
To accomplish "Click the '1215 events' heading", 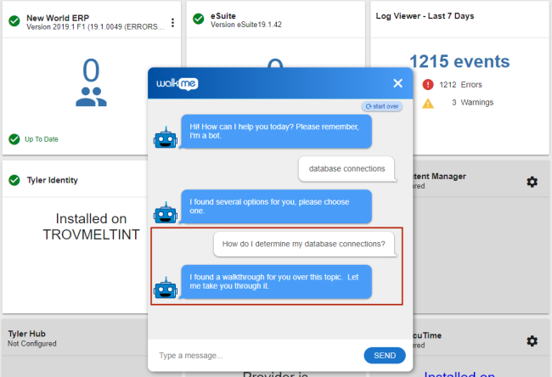I will pos(459,61).
